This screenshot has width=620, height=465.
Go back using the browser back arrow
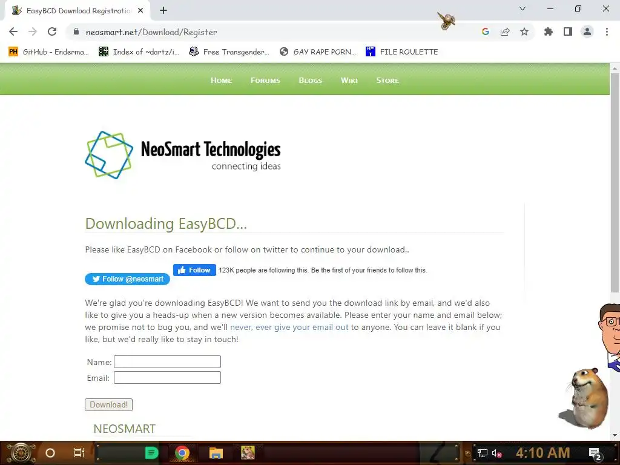click(13, 31)
